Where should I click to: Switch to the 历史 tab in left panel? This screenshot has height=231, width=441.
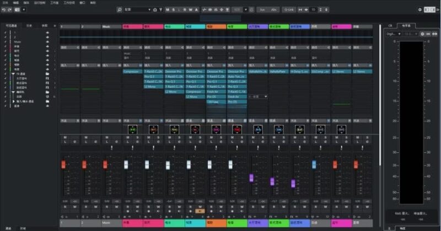click(x=29, y=25)
